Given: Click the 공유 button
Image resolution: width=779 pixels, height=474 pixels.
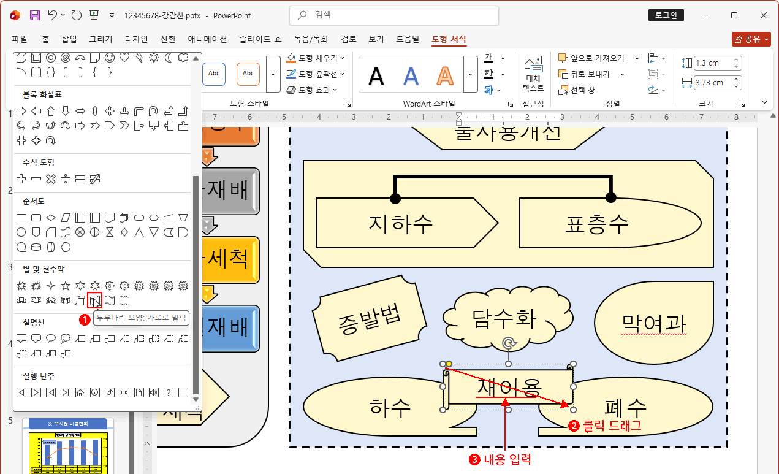Looking at the screenshot, I should pyautogui.click(x=750, y=38).
